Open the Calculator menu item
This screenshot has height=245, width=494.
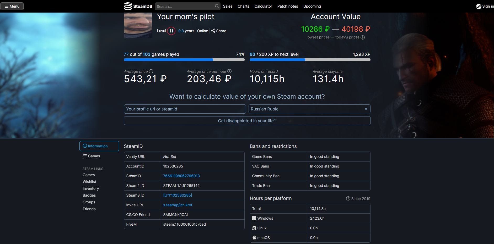click(x=263, y=6)
